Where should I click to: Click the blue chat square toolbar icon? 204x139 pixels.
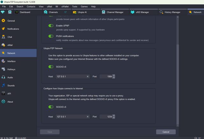coord(10,12)
